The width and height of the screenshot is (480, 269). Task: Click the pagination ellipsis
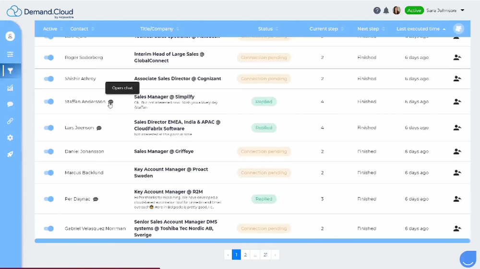click(255, 255)
